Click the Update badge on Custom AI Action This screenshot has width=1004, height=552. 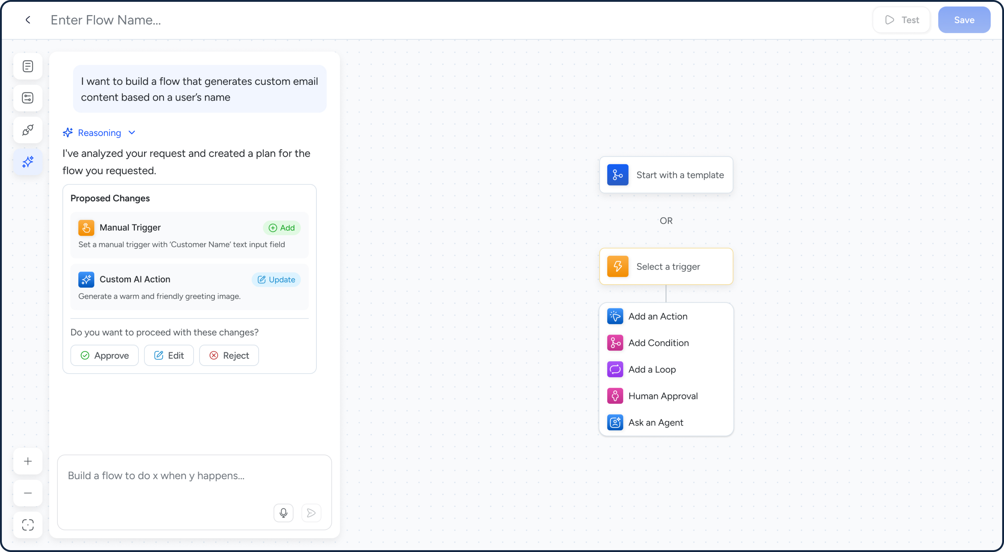click(x=276, y=279)
